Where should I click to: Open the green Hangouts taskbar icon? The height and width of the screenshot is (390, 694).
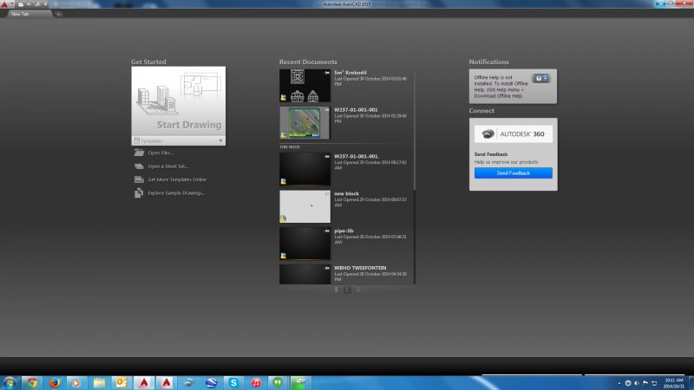278,382
